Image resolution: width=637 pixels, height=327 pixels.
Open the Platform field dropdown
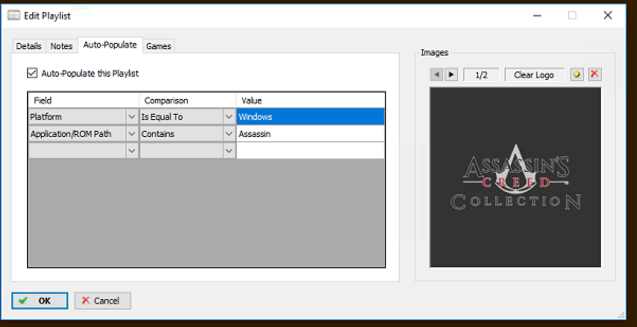(132, 117)
